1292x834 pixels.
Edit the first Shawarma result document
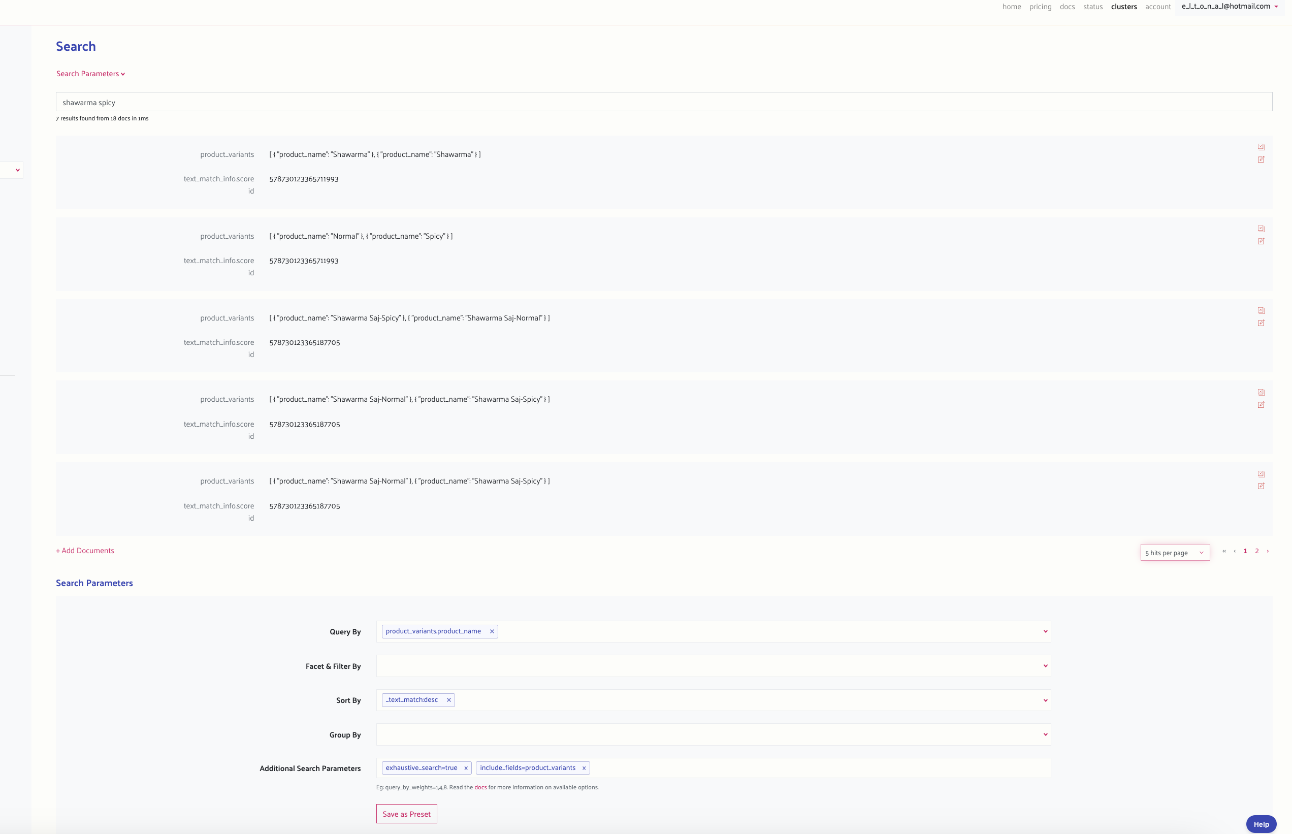[1261, 159]
